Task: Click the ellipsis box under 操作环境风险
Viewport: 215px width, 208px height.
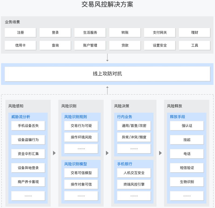Action: click(x=81, y=149)
